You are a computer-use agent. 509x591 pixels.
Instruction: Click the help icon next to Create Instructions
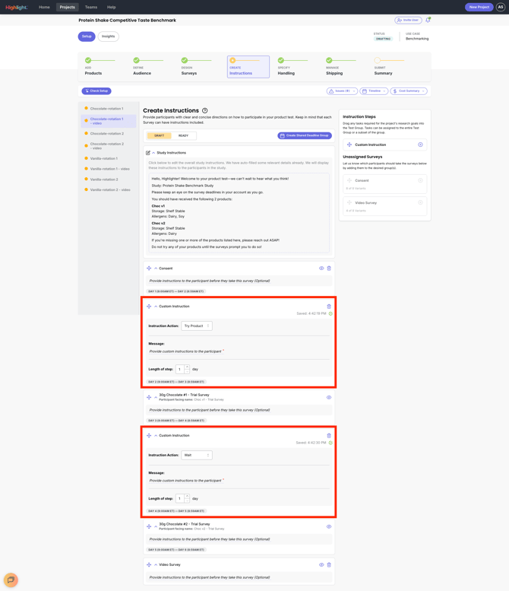205,110
